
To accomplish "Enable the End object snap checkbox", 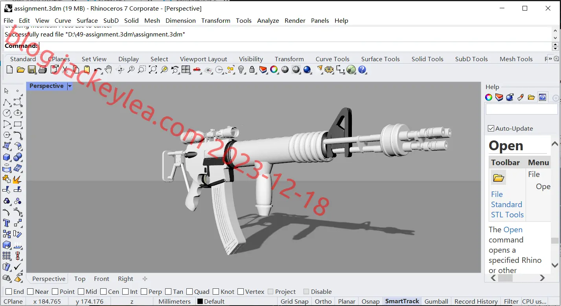I will [x=8, y=291].
